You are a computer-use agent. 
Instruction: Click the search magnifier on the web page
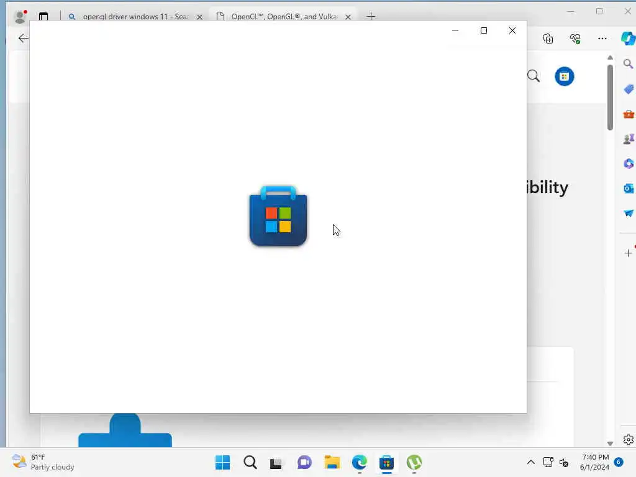pos(534,76)
